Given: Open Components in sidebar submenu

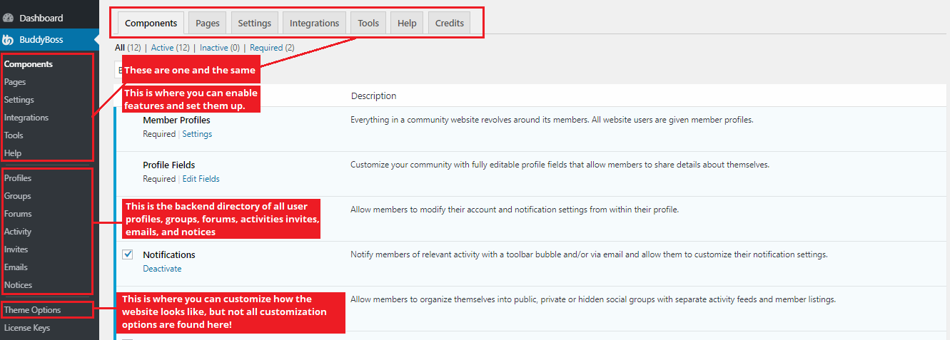Looking at the screenshot, I should [29, 64].
